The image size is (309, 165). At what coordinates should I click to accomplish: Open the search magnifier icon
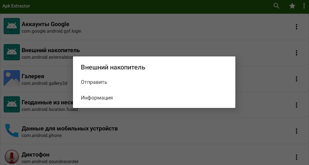277,6
